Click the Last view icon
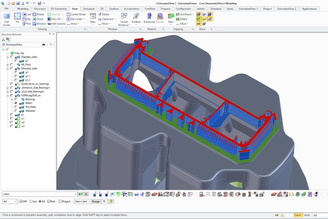 pyautogui.click(x=24, y=14)
